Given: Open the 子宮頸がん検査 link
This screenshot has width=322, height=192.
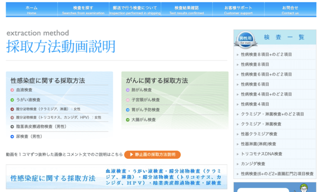Looking at the screenshot, I should (x=146, y=100).
